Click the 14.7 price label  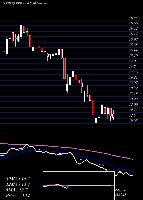coord(132,67)
